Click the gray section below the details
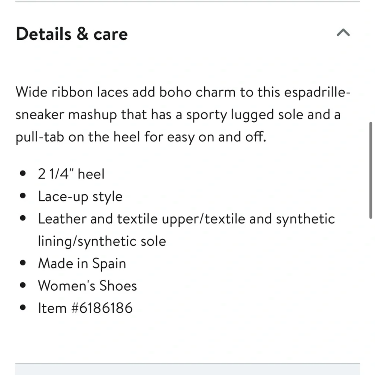 (x=187, y=369)
